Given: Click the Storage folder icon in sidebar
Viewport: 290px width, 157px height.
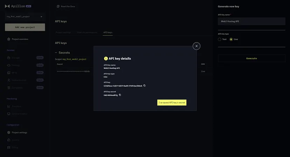Looking at the screenshot, I should 9,58.
